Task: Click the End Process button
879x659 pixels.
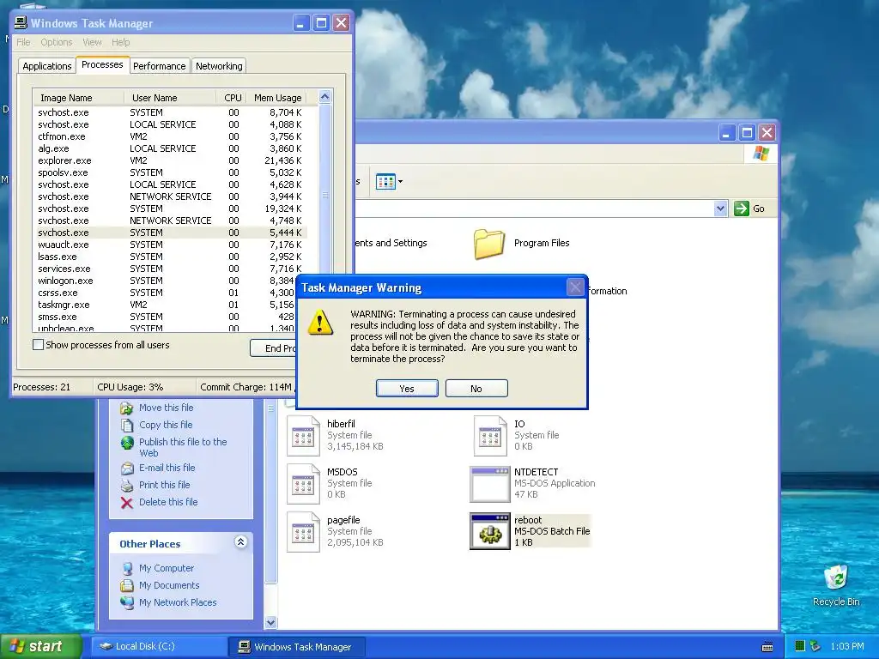Action: click(273, 348)
